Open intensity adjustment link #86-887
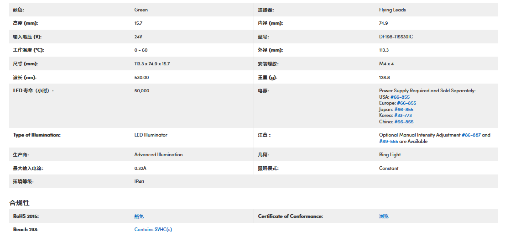The image size is (505, 243). [471, 135]
